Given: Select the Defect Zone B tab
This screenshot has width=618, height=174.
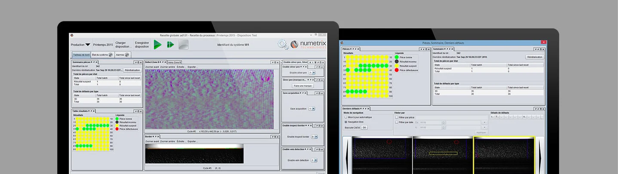Looking at the screenshot, I should pos(155,62).
